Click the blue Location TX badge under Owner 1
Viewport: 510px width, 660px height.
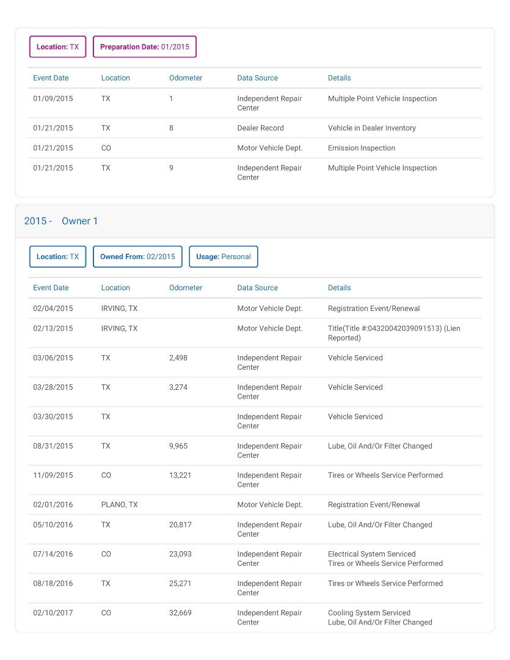tap(57, 257)
